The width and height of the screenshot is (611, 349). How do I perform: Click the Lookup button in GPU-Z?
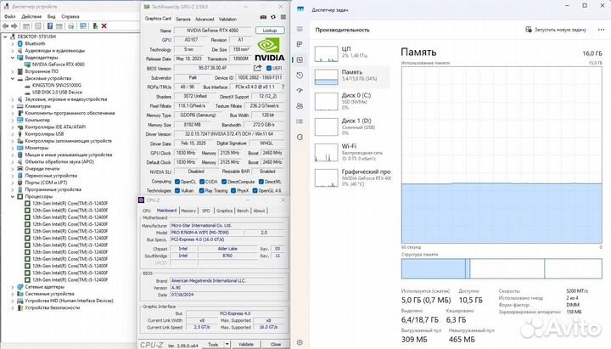(x=270, y=31)
